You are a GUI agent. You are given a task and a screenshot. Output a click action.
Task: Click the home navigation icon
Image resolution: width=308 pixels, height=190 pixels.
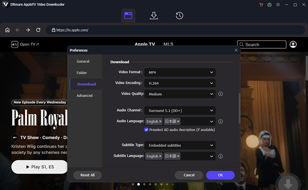(7, 30)
